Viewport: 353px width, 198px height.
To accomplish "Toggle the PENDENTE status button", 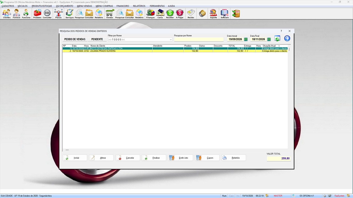I will [97, 39].
